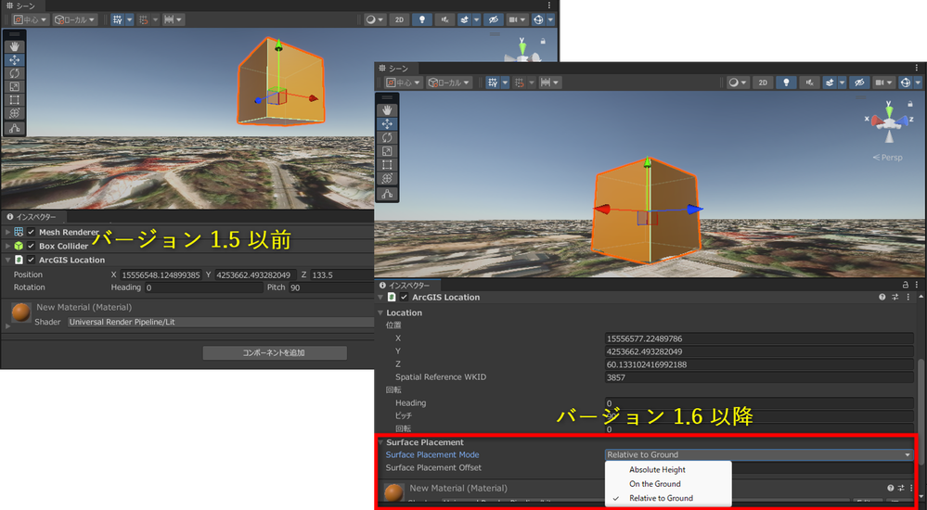
Task: Click Spatial Reference WKID field showing 3857
Action: click(x=759, y=377)
